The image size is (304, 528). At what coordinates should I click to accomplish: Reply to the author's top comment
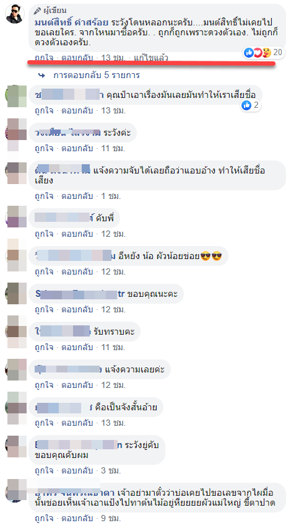[x=77, y=58]
